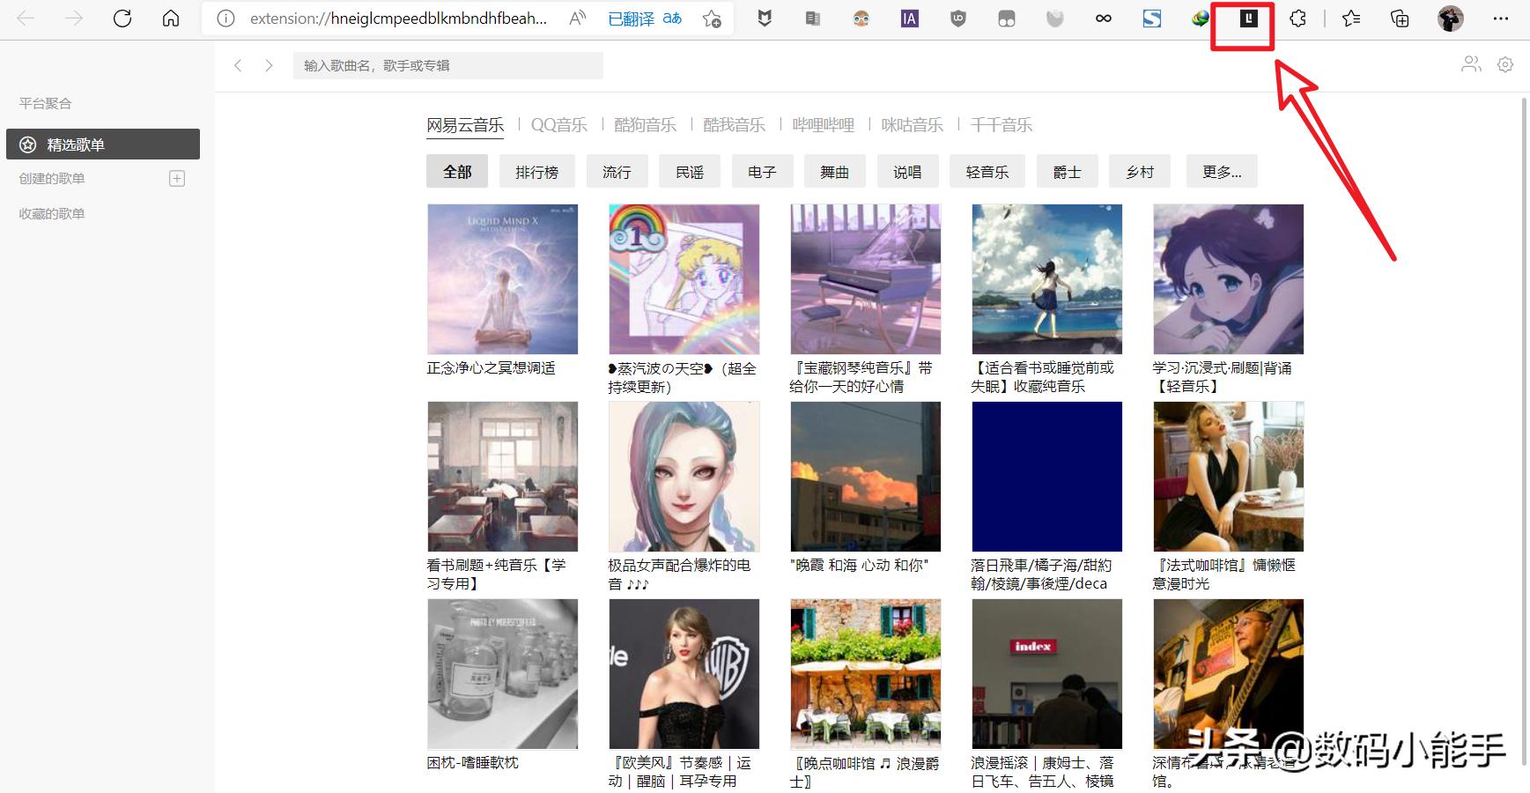The image size is (1530, 793).
Task: Open the blue S extension icon
Action: (x=1151, y=19)
